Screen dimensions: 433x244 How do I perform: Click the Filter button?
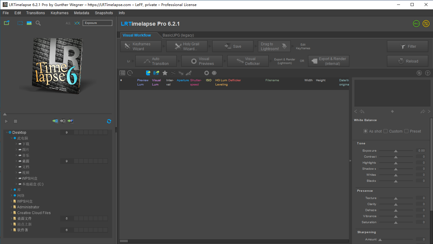407,46
